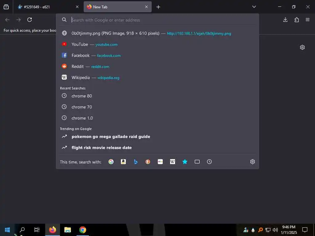Open Google Chrome from the taskbar
Viewport: 315px width, 236px height.
point(82,230)
